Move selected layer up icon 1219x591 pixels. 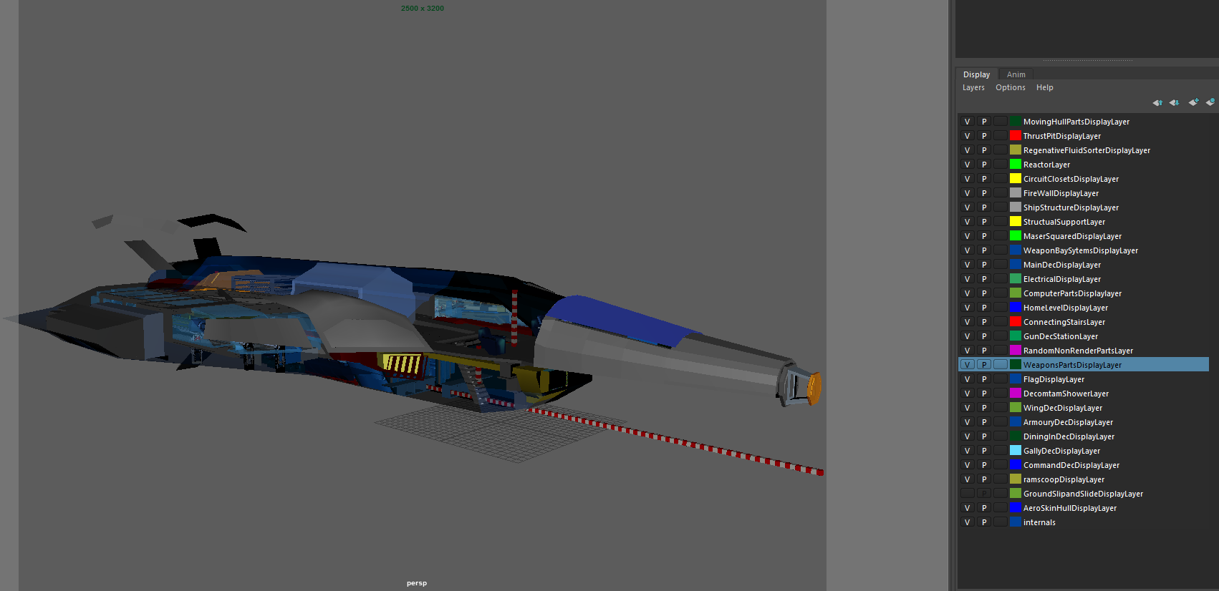pos(1157,102)
